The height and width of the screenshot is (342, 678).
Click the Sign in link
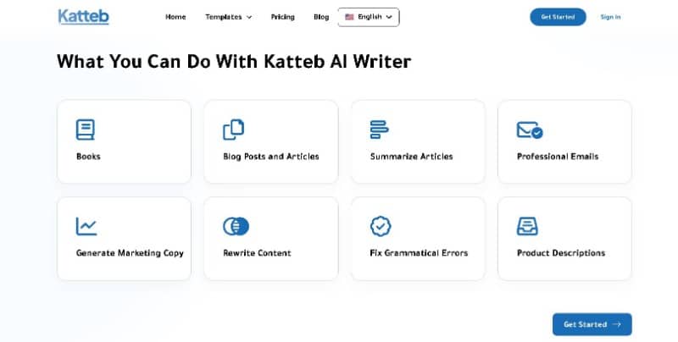click(610, 17)
